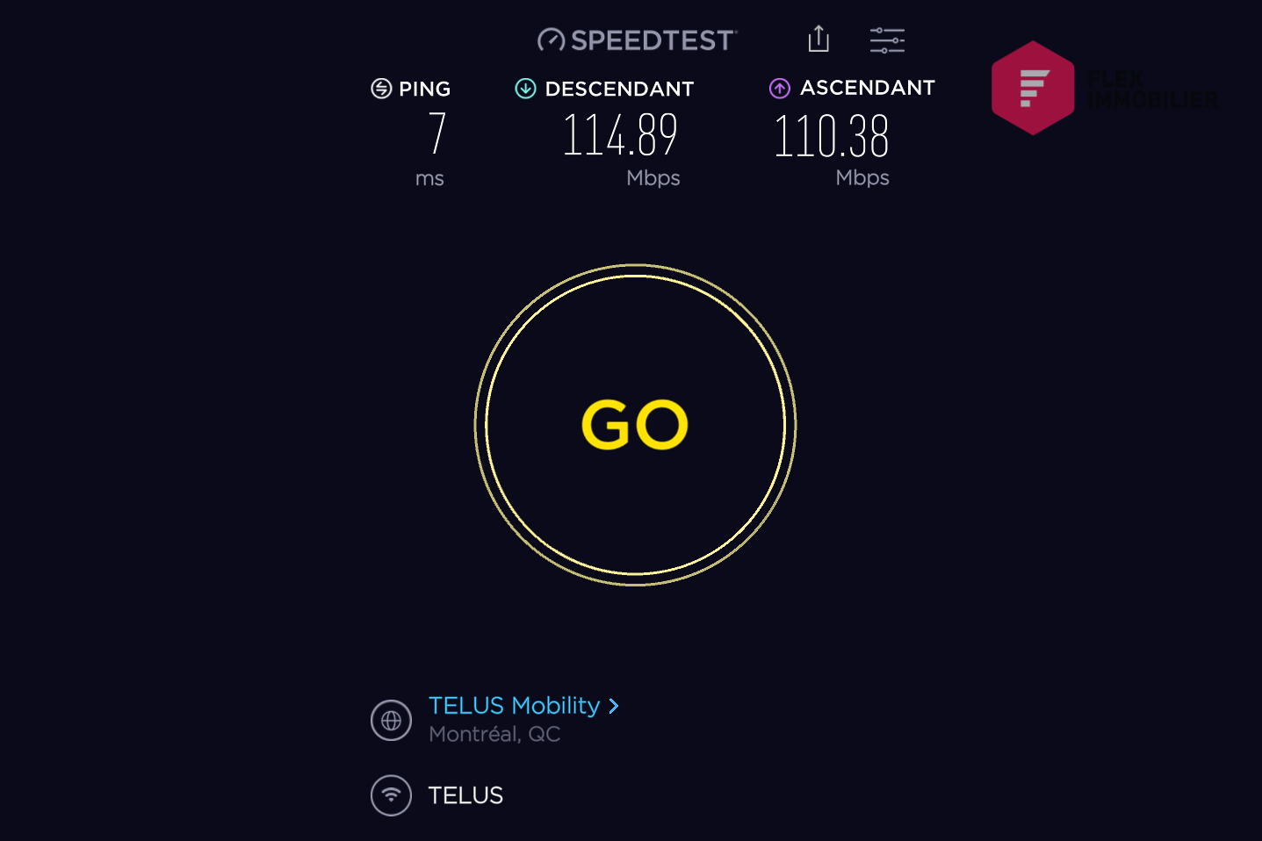Screen dimensions: 1262x841
Task: Select the DESCENDANT label
Action: [x=619, y=89]
